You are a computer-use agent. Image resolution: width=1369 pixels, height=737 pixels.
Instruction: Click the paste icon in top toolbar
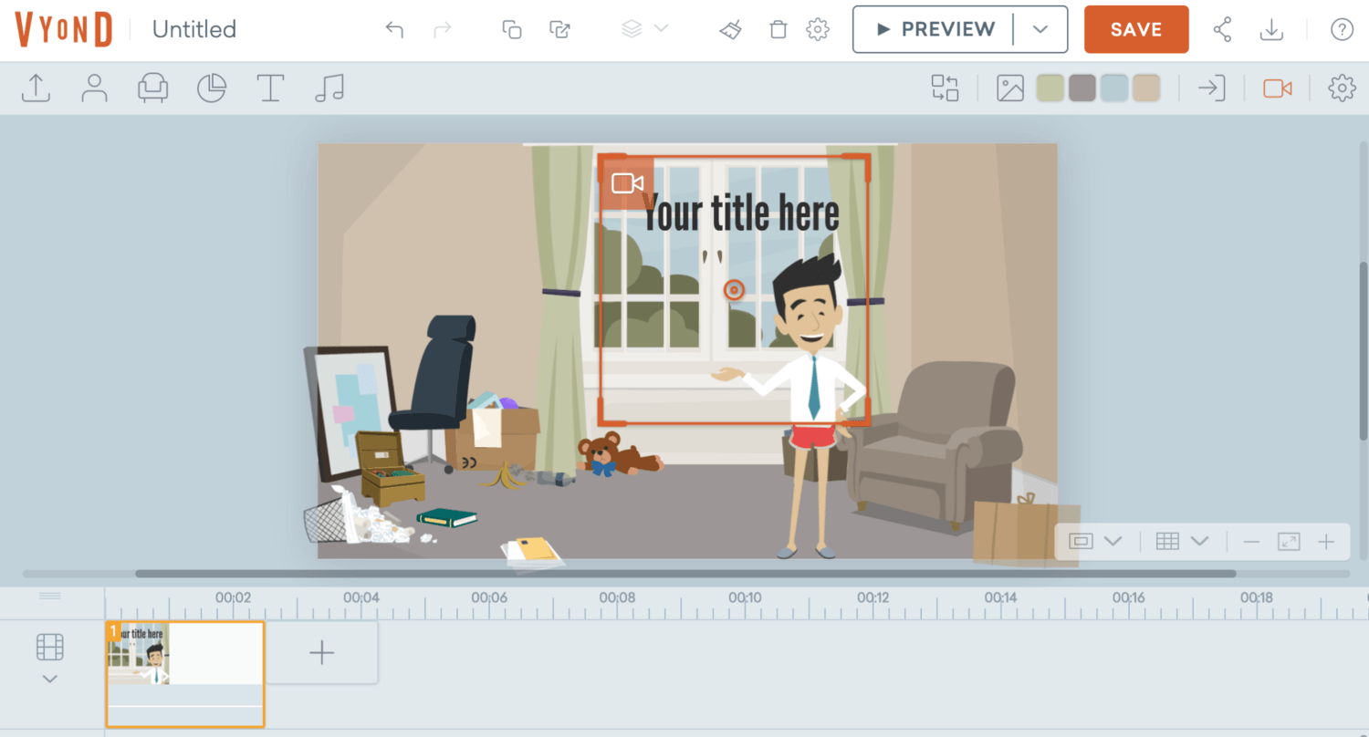pyautogui.click(x=559, y=29)
